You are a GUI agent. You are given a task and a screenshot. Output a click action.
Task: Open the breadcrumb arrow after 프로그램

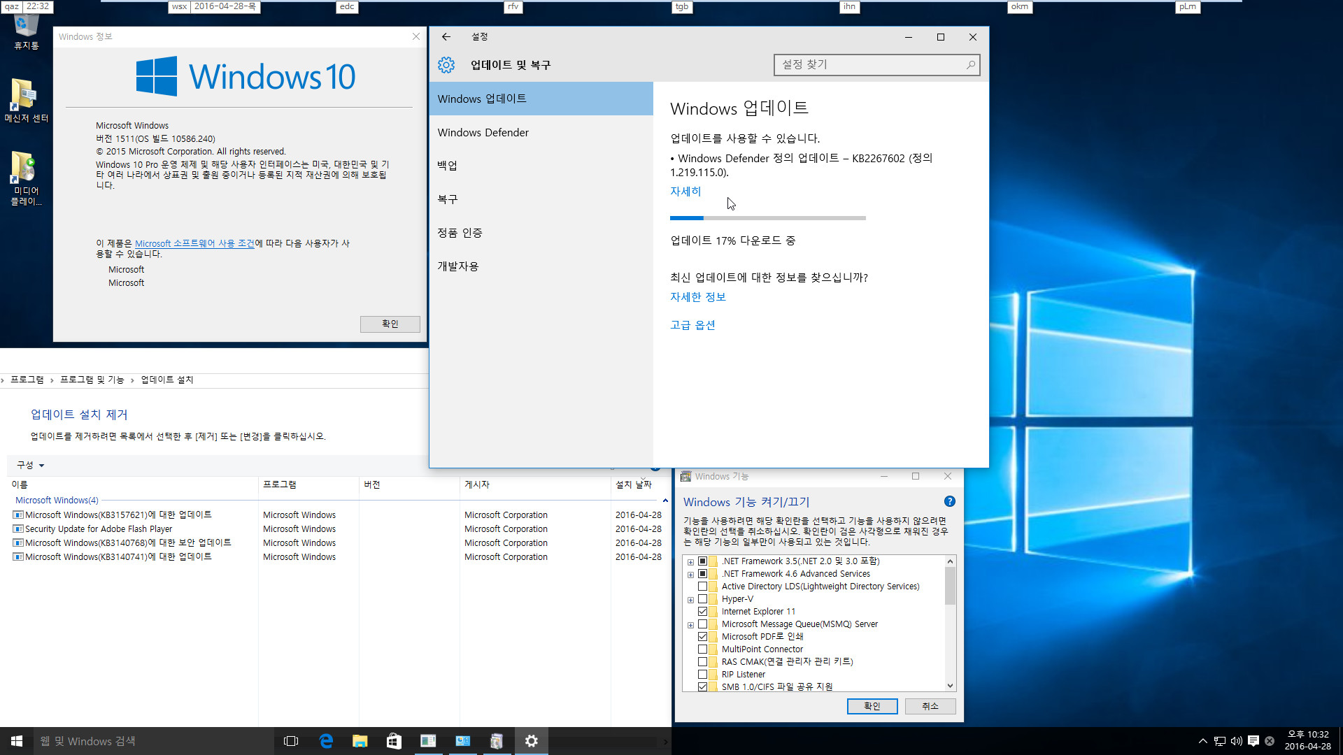click(x=52, y=380)
